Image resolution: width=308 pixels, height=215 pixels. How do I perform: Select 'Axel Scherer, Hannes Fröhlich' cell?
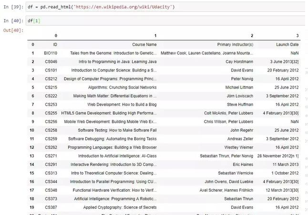point(226,190)
